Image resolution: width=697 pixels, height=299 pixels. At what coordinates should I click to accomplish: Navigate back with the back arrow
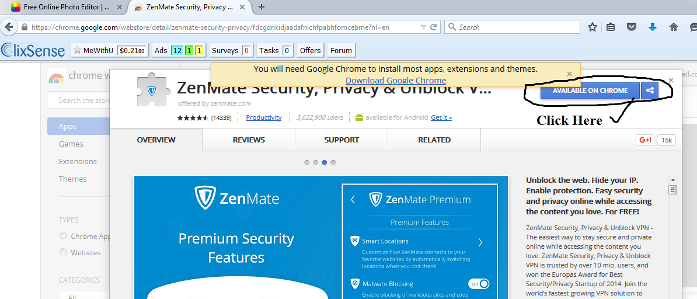click(x=8, y=27)
